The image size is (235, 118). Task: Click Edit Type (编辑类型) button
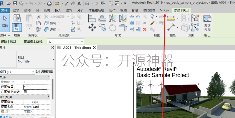(x=45, y=72)
